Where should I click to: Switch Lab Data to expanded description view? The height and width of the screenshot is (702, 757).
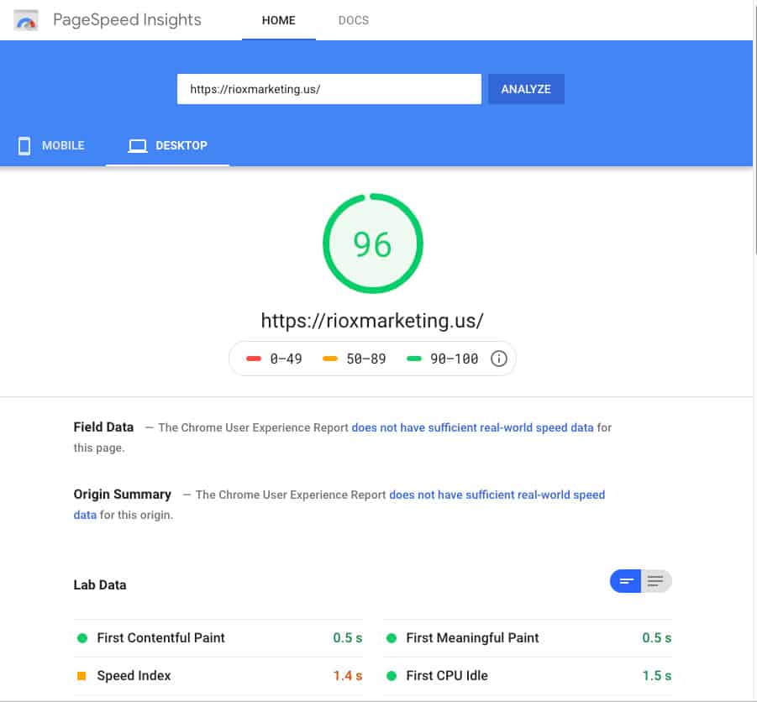pyautogui.click(x=655, y=581)
